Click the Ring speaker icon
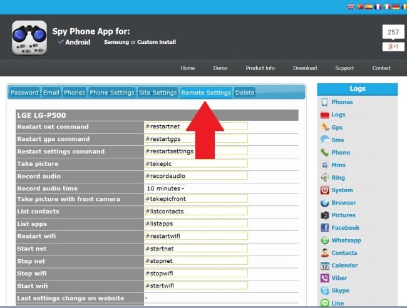This screenshot has width=407, height=308. coord(325,178)
